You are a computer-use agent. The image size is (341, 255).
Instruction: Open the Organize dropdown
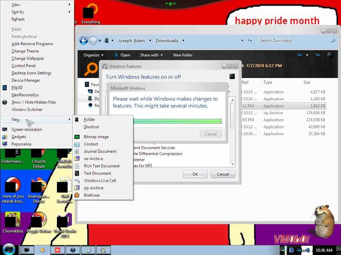94,55
